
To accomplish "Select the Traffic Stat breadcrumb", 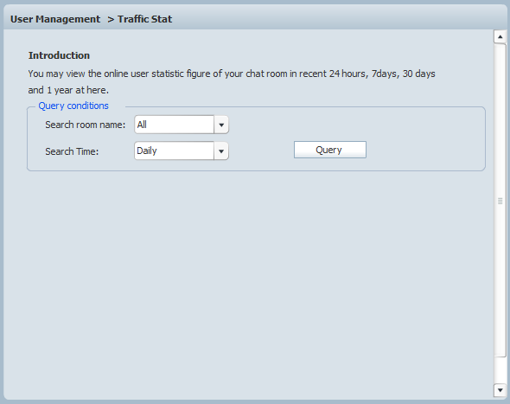I will 144,19.
